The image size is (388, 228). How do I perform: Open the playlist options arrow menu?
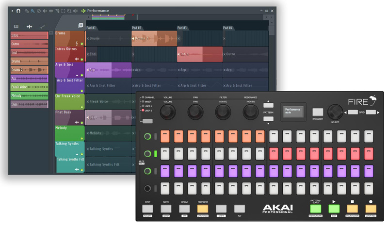pos(12,11)
